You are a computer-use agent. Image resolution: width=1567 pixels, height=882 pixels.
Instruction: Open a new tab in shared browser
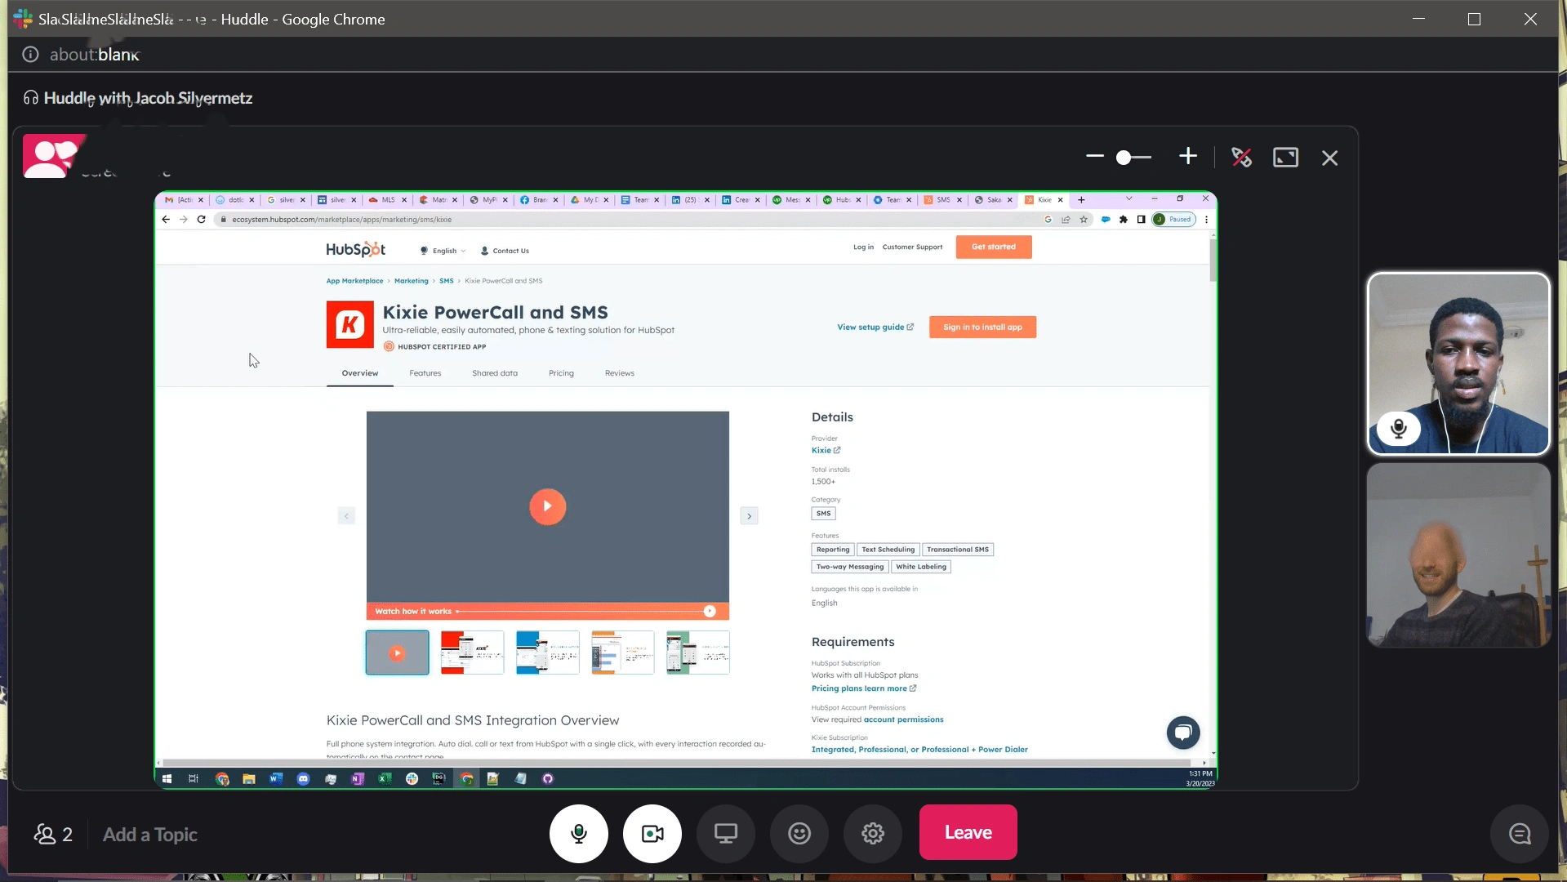click(1081, 200)
